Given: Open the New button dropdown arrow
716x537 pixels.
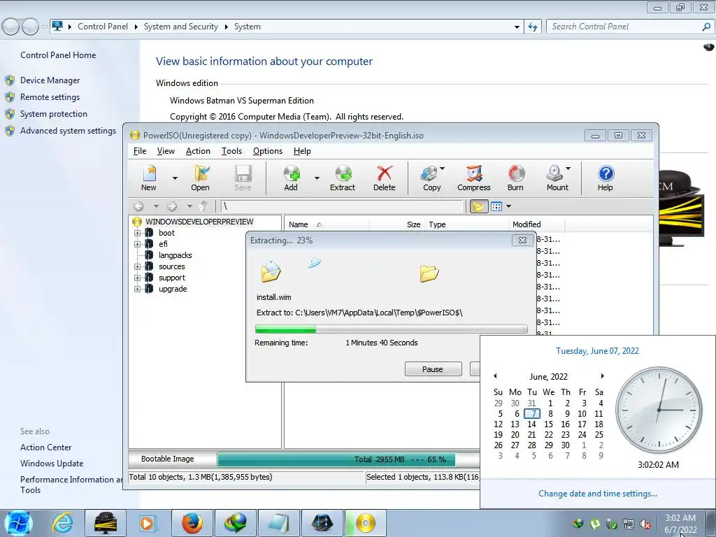Looking at the screenshot, I should 175,178.
